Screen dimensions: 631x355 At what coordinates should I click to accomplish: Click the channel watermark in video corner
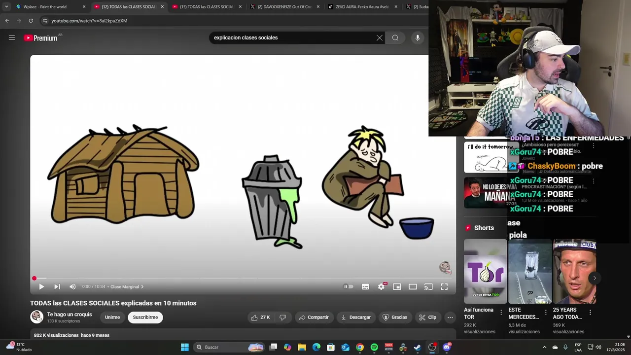pyautogui.click(x=445, y=267)
